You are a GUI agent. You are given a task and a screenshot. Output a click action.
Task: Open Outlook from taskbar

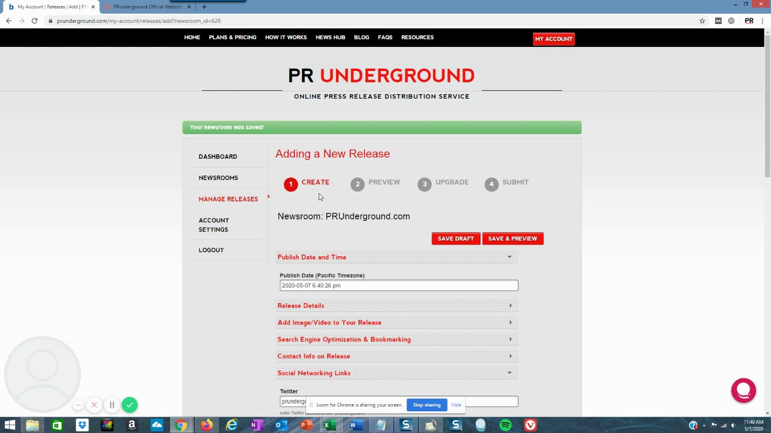[281, 425]
